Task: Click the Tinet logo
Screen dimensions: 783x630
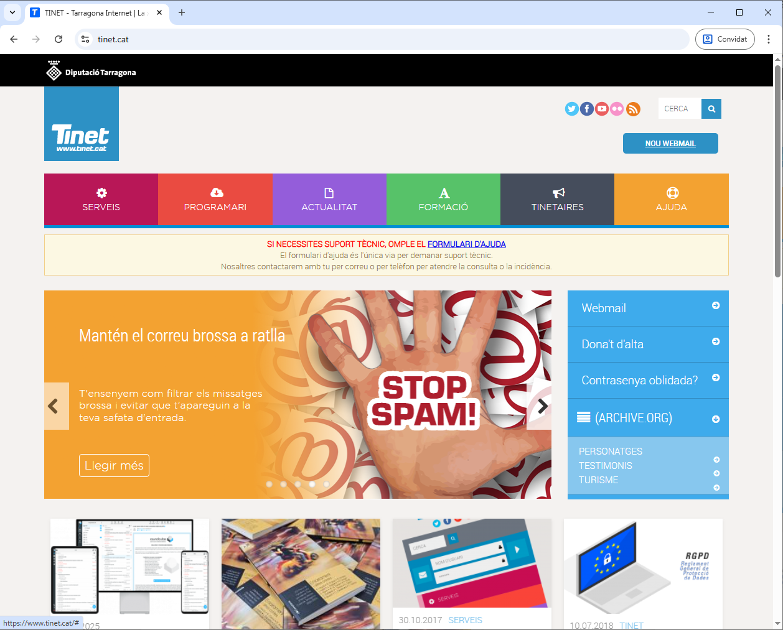Action: click(x=82, y=124)
